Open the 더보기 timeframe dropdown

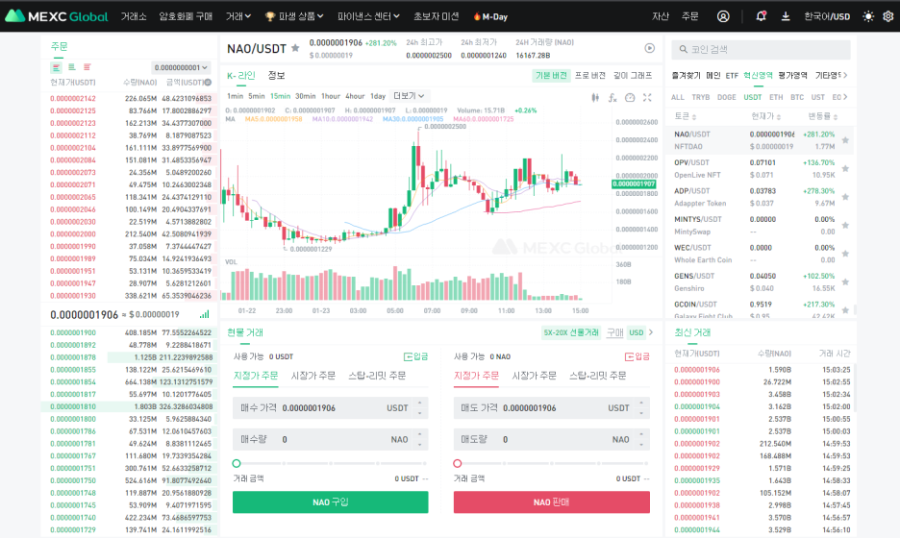(x=410, y=96)
